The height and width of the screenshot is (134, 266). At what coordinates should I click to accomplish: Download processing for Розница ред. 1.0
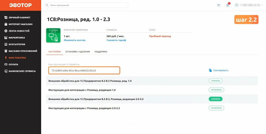pos(216,81)
